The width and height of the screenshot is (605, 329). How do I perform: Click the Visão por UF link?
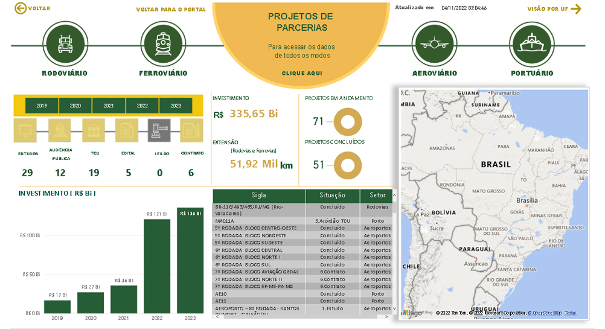(x=548, y=9)
